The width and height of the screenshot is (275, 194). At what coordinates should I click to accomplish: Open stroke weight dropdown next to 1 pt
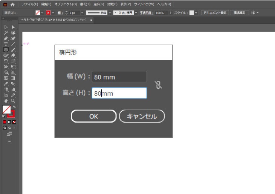tap(82, 13)
